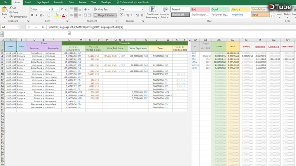Open Merge & Center dropdown arrow
Image resolution: width=296 pixels, height=166 pixels.
[116, 15]
